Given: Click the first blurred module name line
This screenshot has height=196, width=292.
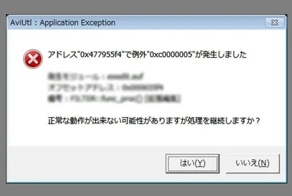Looking at the screenshot, I should coord(96,76).
